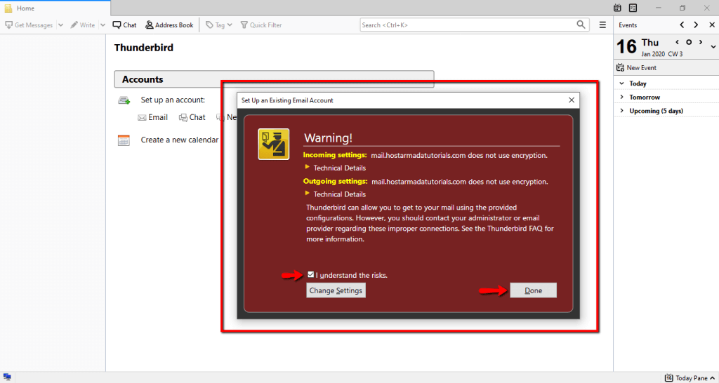Close the Set Up Email Account dialog
Viewport: 719px width, 383px height.
[572, 100]
